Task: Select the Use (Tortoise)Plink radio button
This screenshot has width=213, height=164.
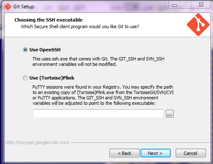Action: pyautogui.click(x=25, y=78)
